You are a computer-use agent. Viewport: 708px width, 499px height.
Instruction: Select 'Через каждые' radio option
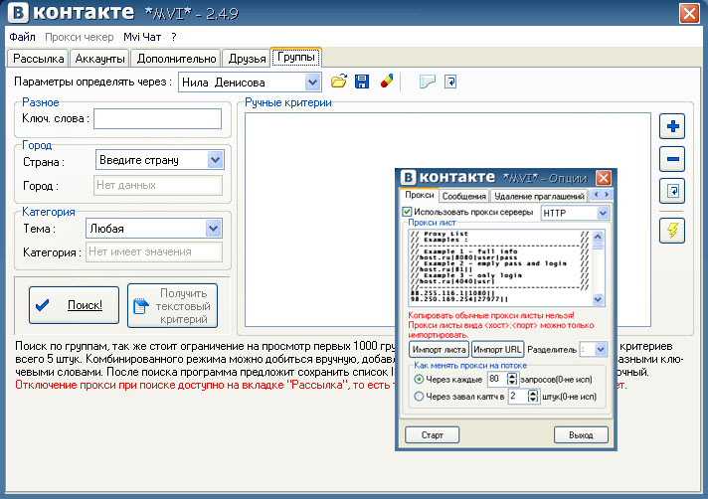pyautogui.click(x=419, y=379)
